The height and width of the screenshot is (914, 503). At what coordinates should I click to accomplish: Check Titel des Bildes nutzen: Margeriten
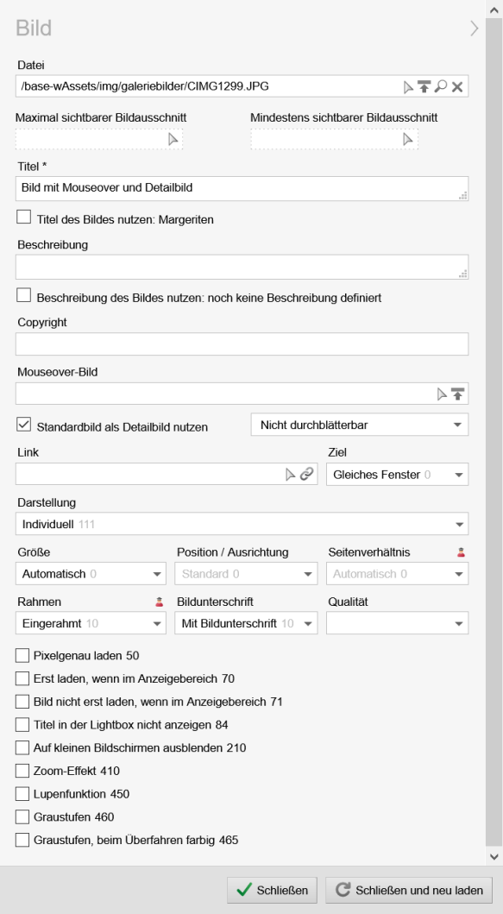coord(22,218)
